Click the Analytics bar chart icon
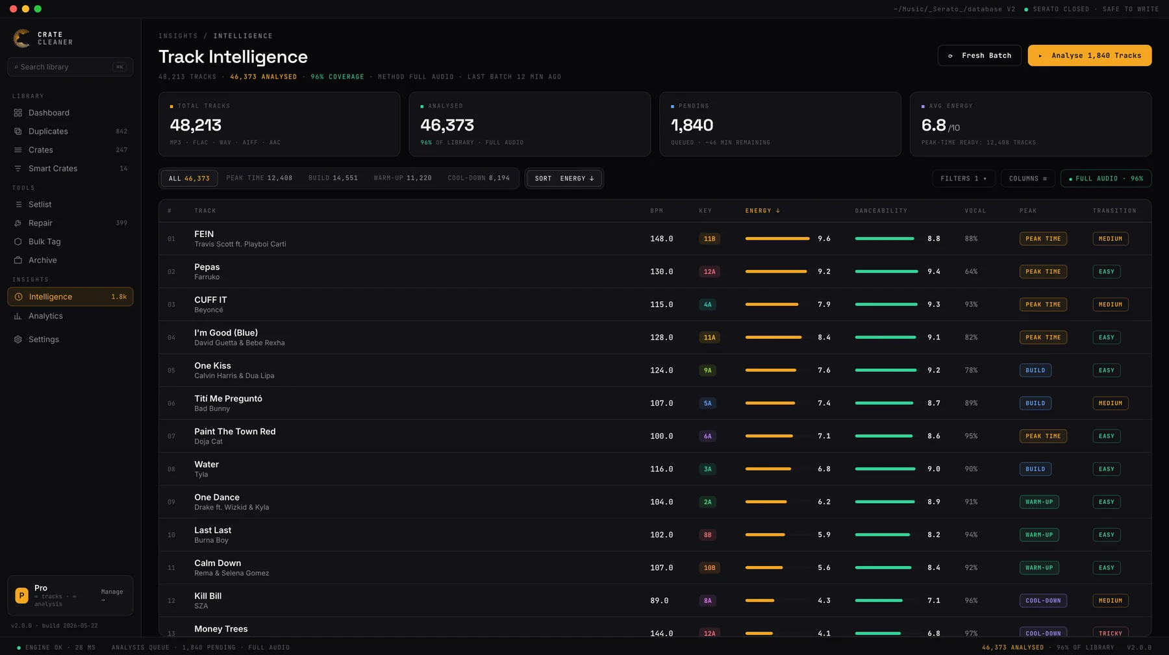Viewport: 1169px width, 655px height. click(18, 316)
